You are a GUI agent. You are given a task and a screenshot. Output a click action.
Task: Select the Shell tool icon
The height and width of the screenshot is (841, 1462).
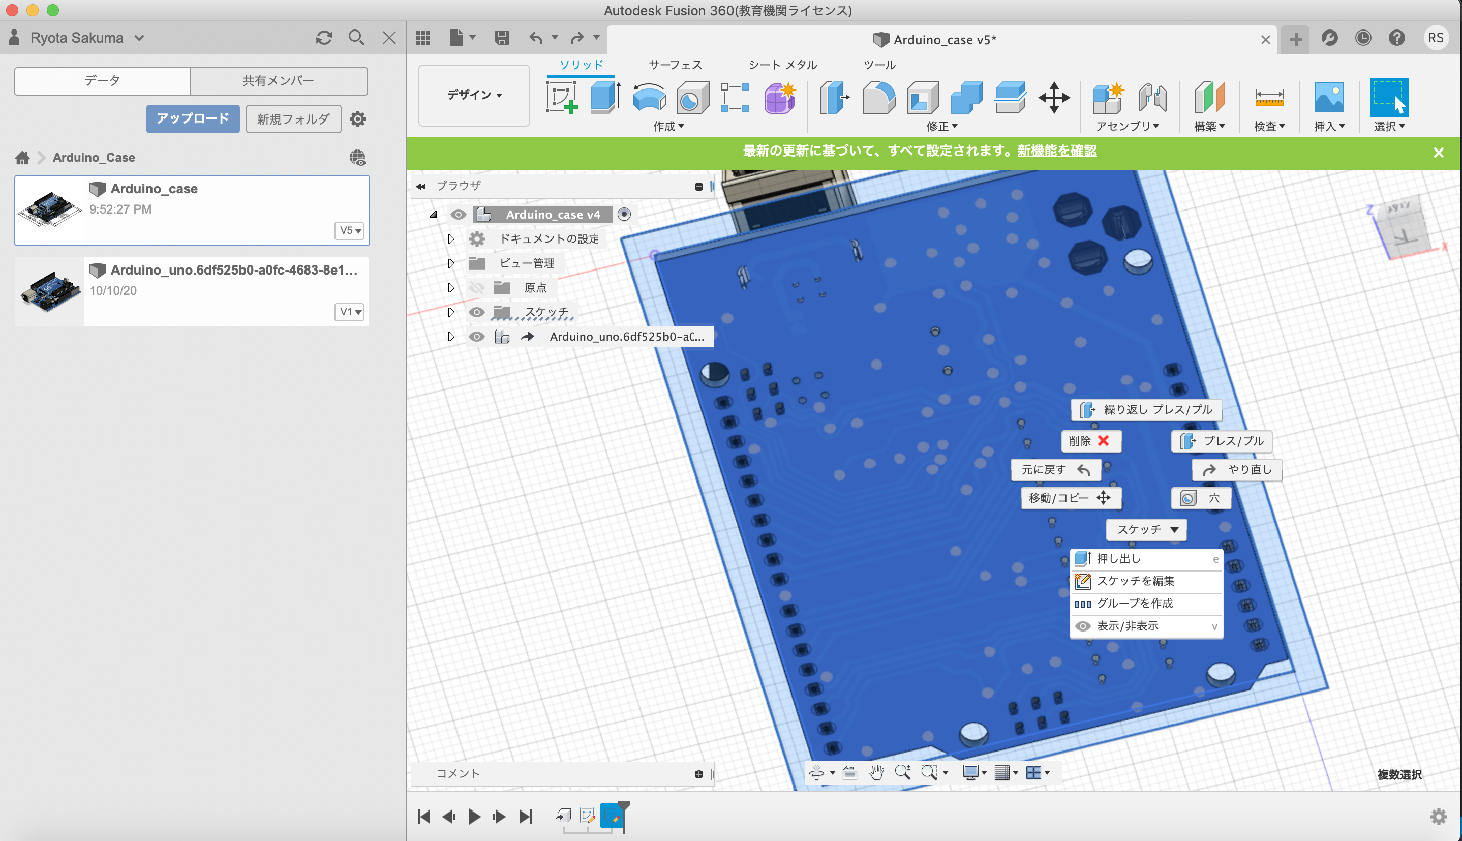pos(922,97)
